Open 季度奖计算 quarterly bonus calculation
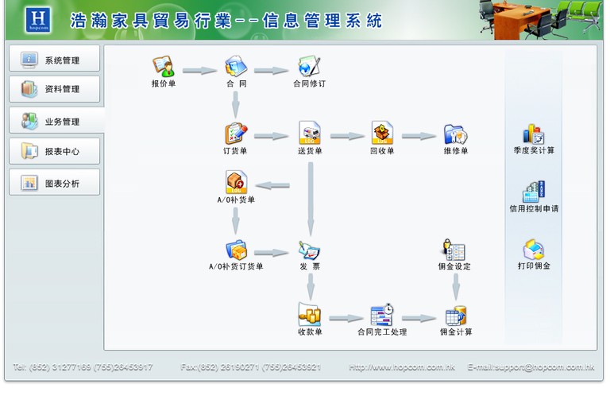The width and height of the screenshot is (610, 415). pos(533,134)
